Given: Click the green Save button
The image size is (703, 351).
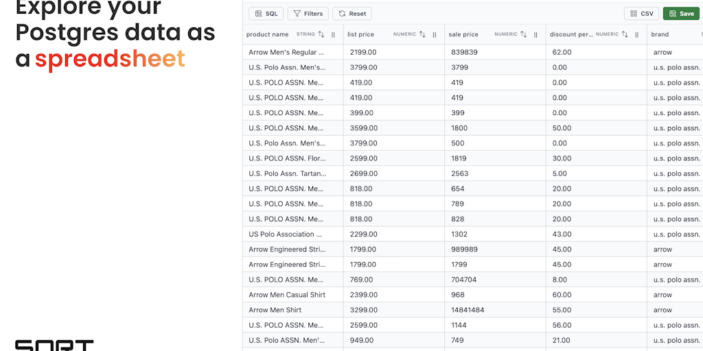Looking at the screenshot, I should (x=681, y=14).
